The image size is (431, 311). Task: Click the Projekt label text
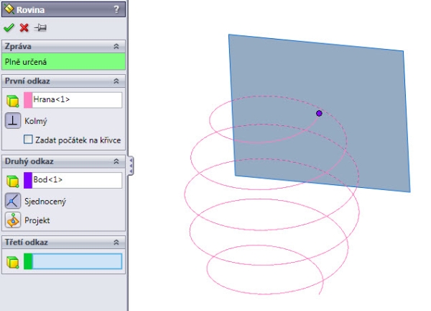click(37, 220)
